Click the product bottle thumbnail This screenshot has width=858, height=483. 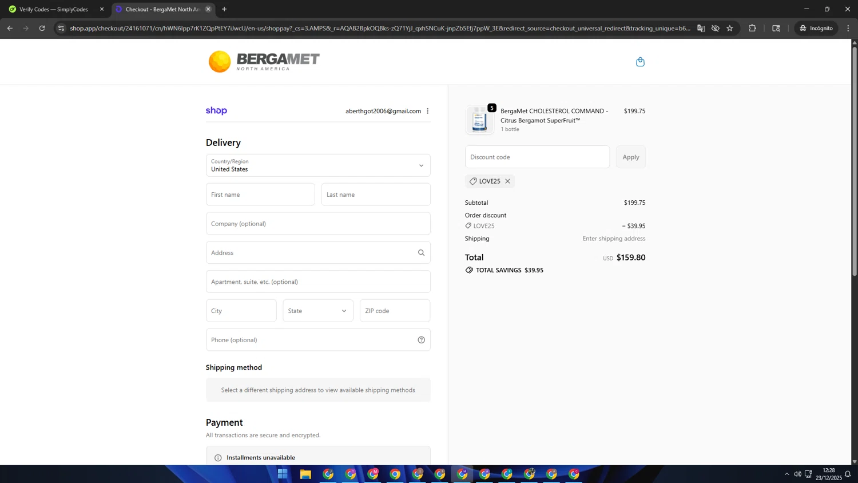[479, 120]
